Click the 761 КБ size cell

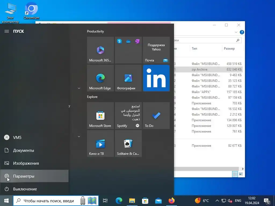tap(237, 131)
